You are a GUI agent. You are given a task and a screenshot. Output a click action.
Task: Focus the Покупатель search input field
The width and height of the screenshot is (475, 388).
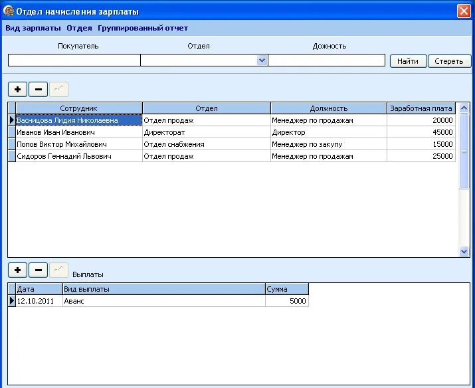pos(74,60)
